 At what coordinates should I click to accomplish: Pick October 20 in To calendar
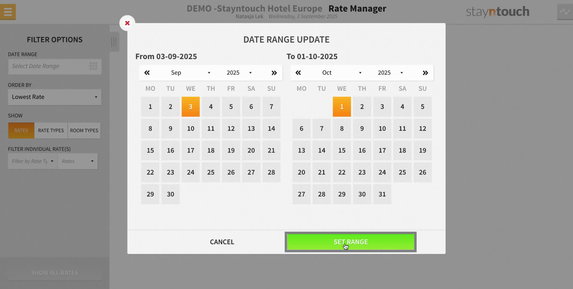pos(301,172)
